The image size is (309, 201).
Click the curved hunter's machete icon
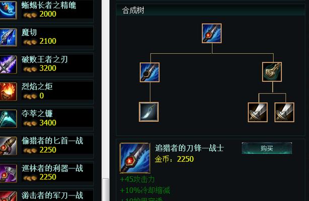point(148,112)
